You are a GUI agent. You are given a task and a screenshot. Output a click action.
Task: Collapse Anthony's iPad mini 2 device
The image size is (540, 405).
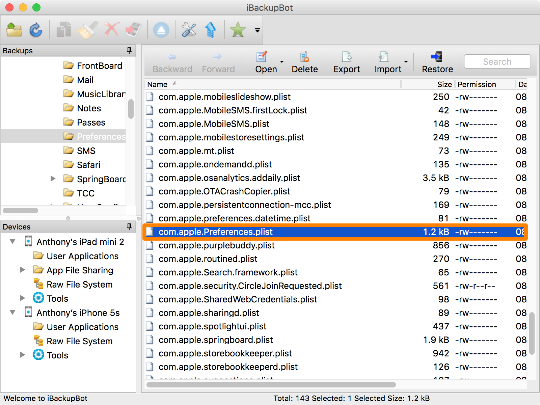click(12, 242)
